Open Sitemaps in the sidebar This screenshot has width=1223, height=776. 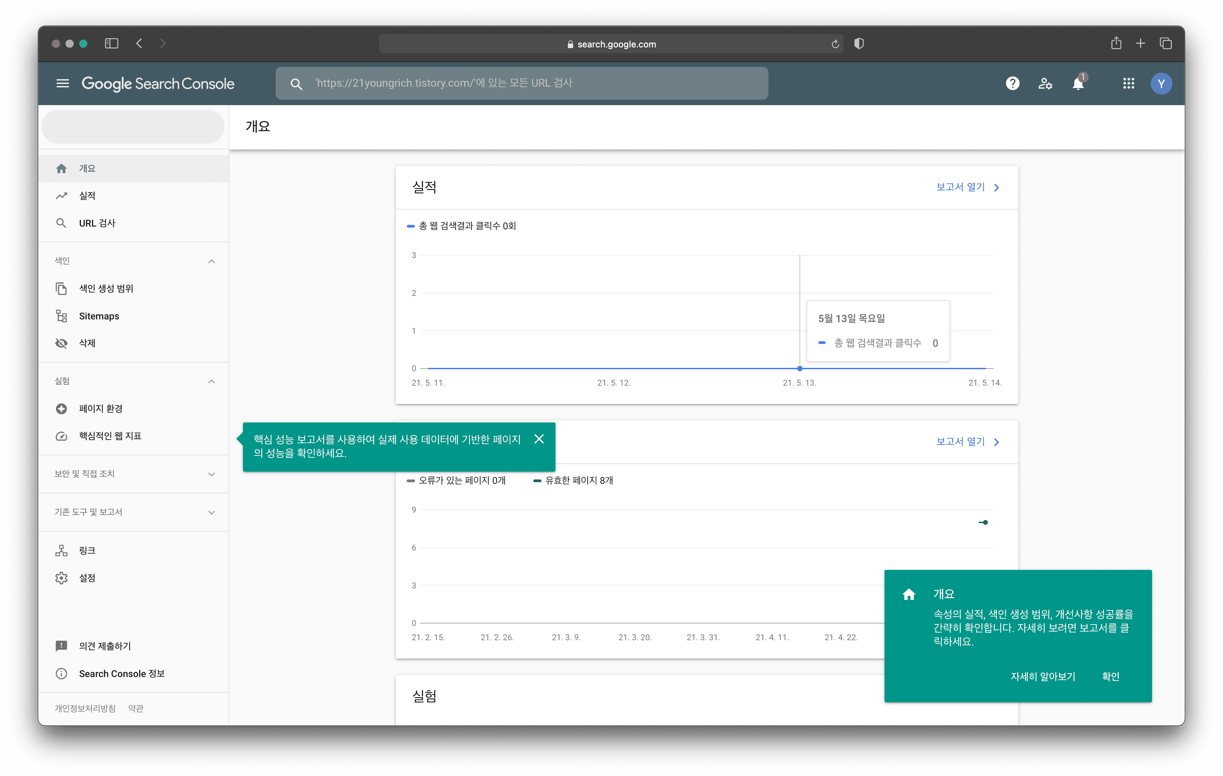tap(99, 316)
